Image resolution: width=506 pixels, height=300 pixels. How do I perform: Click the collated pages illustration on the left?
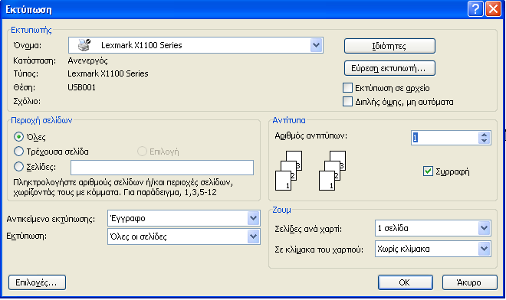pos(288,171)
